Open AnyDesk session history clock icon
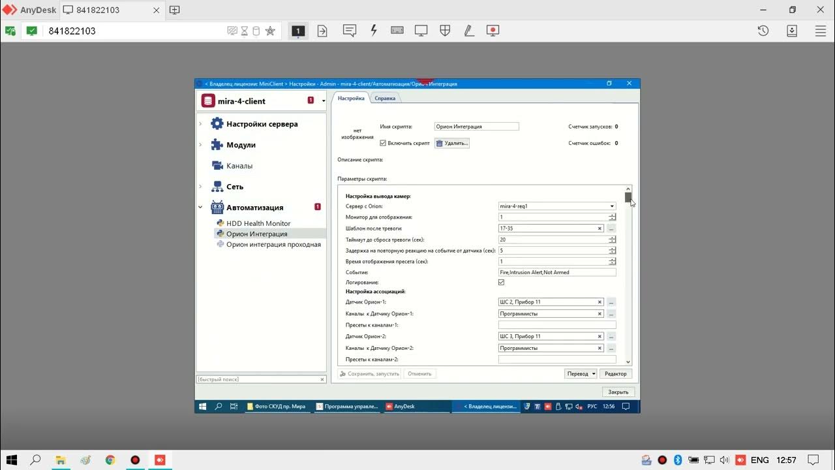Viewport: 835px width, 470px height. click(x=763, y=31)
